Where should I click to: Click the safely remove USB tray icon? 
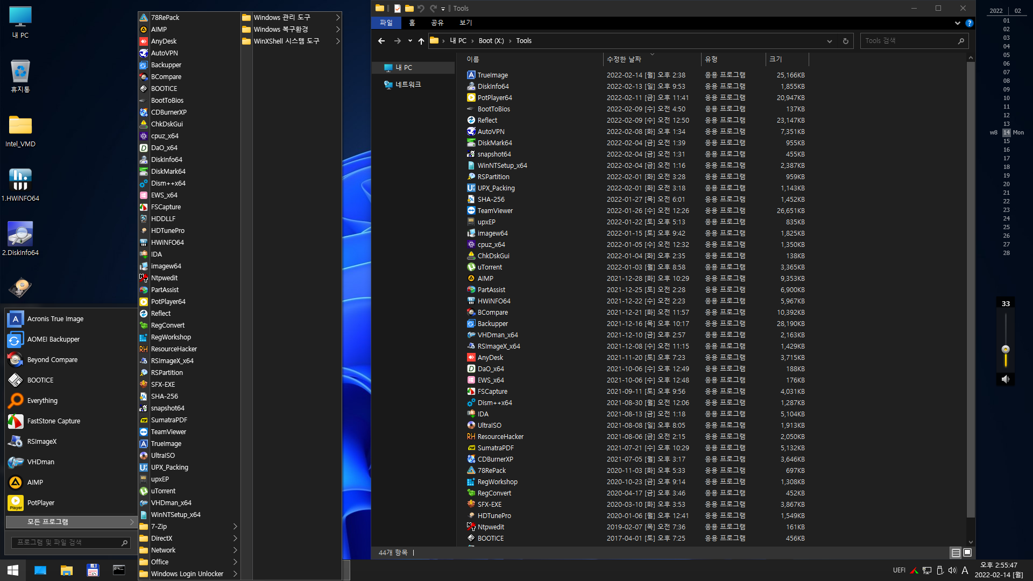tap(939, 570)
